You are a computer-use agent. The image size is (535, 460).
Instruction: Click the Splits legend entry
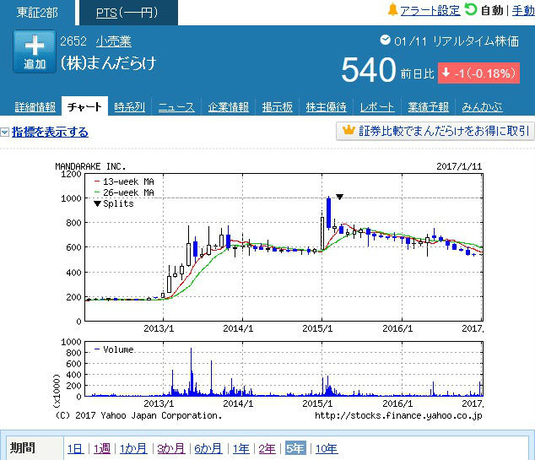click(x=114, y=203)
